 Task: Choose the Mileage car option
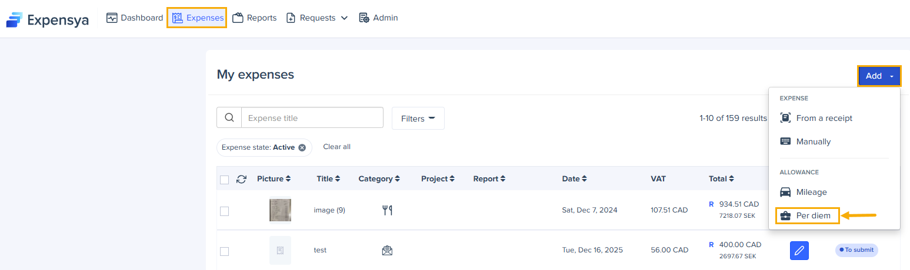(x=811, y=192)
